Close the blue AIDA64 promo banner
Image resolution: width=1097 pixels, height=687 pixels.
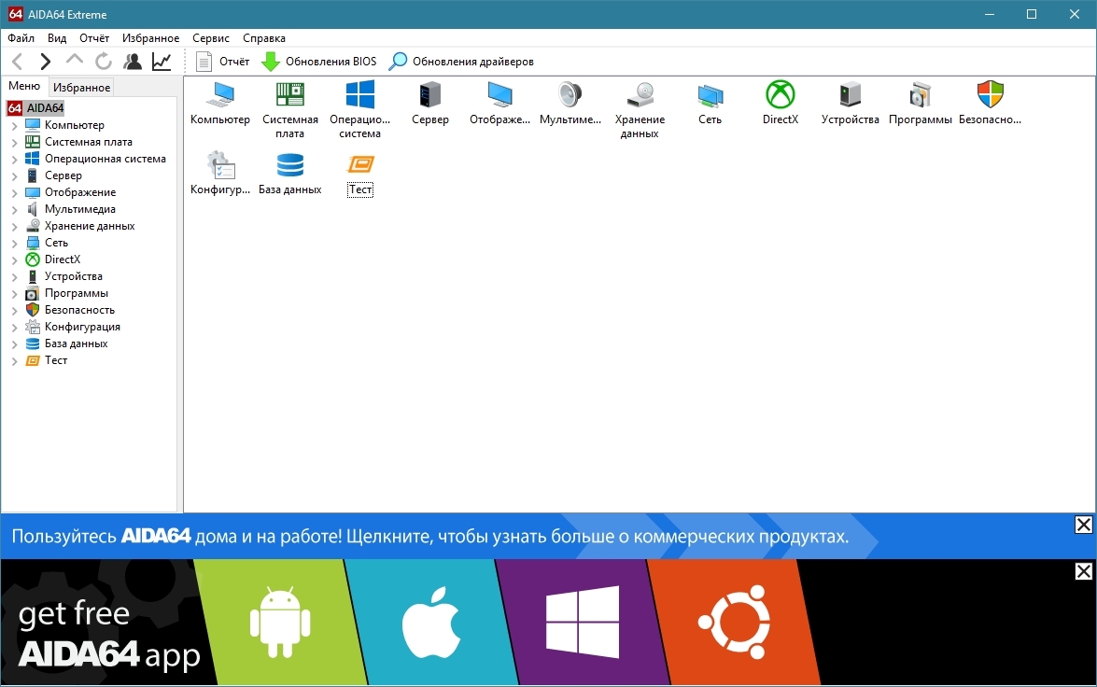(1083, 525)
